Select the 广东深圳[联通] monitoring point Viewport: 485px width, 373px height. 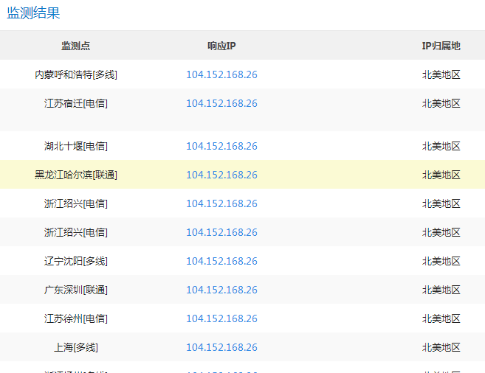[x=75, y=290]
